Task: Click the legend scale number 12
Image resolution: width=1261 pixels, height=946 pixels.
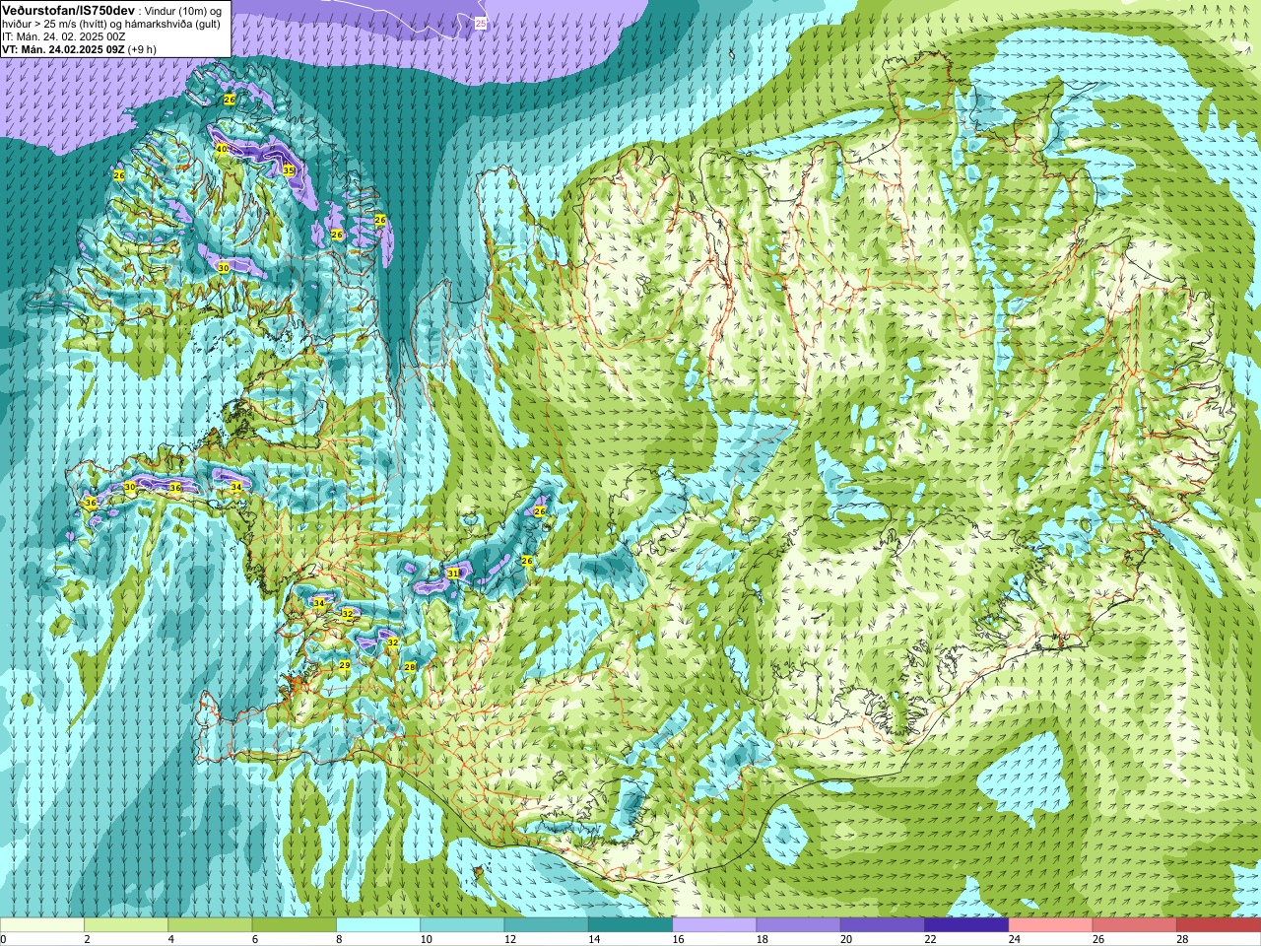Action: pyautogui.click(x=510, y=939)
